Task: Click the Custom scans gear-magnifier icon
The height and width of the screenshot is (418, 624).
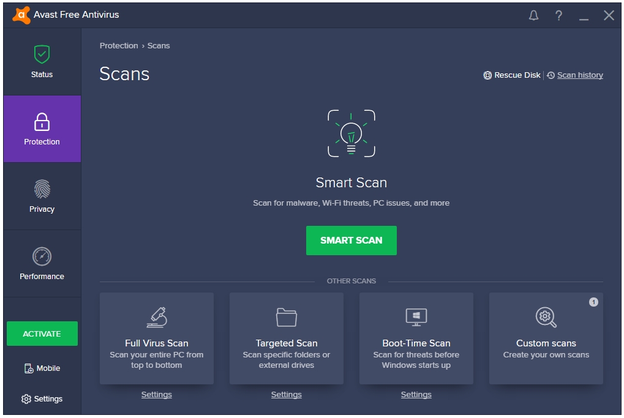Action: pos(546,317)
